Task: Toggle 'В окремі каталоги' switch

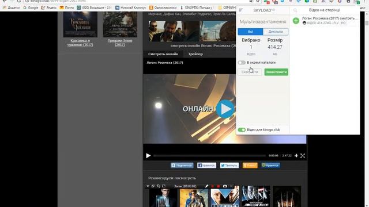Action: tap(242, 63)
